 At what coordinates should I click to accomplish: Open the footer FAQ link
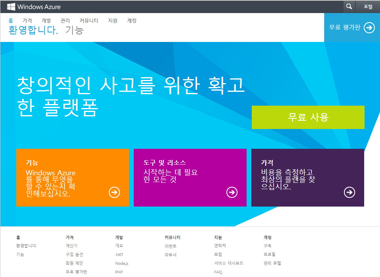218,272
